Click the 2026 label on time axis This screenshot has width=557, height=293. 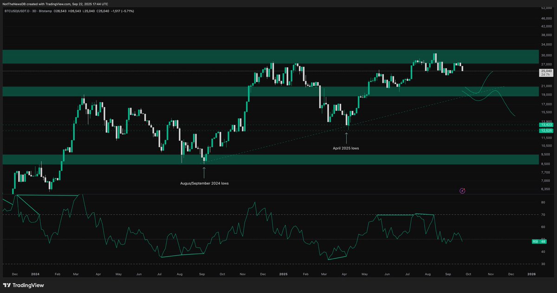532,274
